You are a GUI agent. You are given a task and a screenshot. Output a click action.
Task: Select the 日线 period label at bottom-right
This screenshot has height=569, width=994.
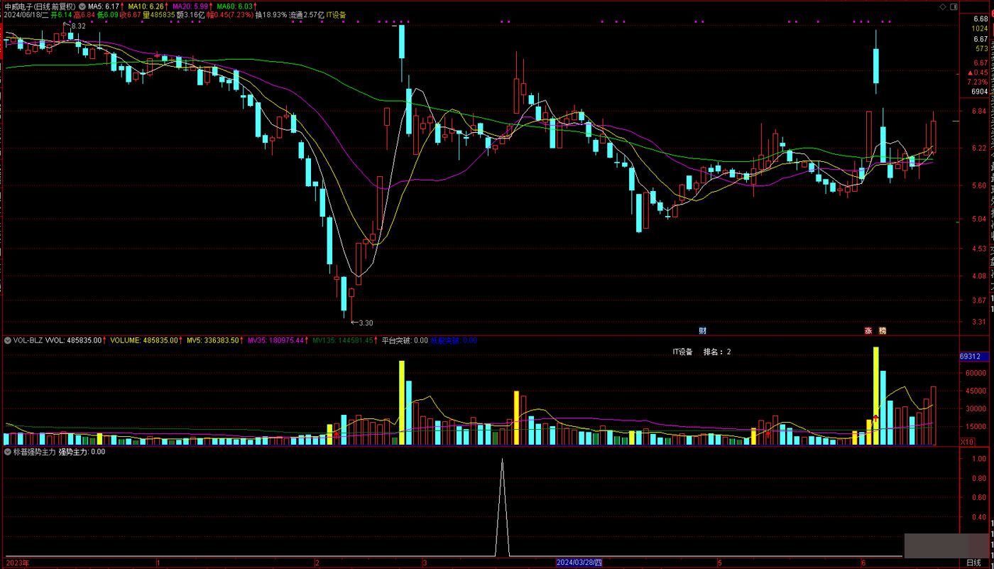[x=972, y=563]
